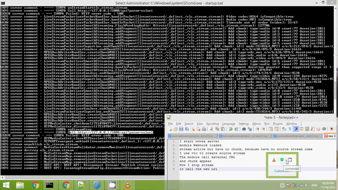Close the wowzastreamingengine_error(2).log tab

coord(215,136)
